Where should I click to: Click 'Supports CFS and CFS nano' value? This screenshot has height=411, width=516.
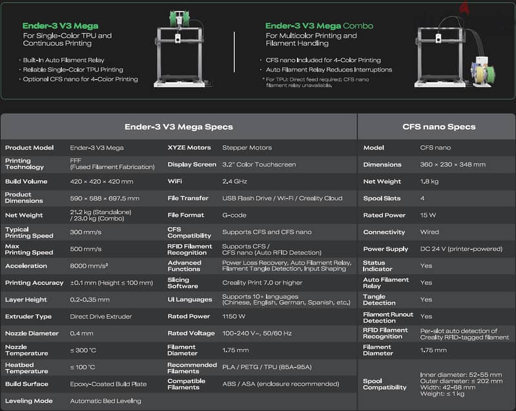[267, 232]
